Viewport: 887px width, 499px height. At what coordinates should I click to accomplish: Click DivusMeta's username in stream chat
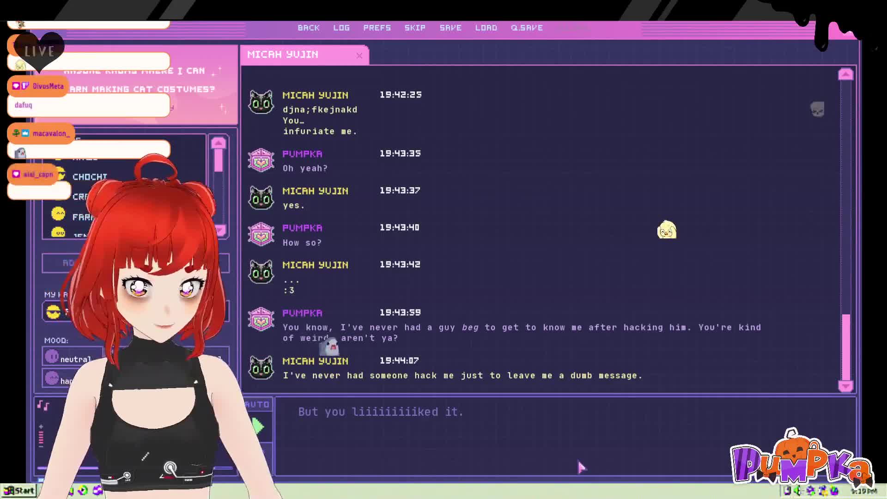coord(48,86)
